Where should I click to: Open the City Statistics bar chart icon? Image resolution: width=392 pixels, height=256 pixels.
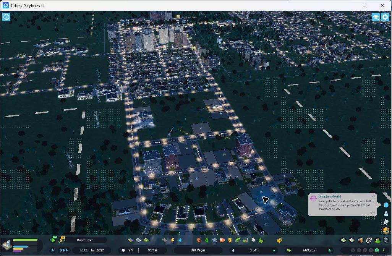[x=360, y=240]
